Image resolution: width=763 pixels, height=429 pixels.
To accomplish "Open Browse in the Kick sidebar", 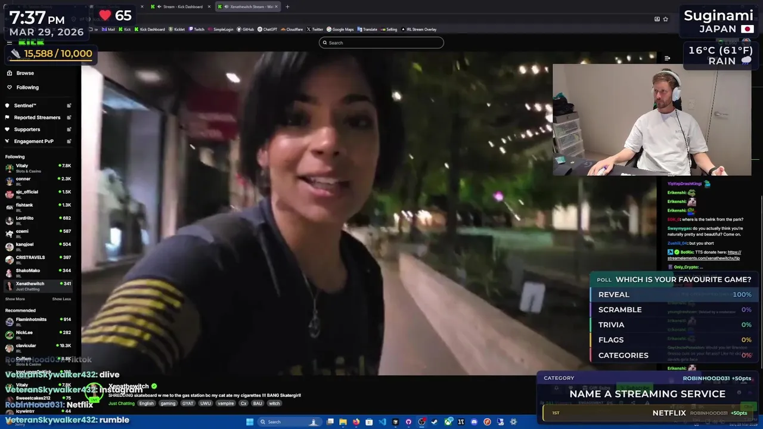I will [25, 73].
